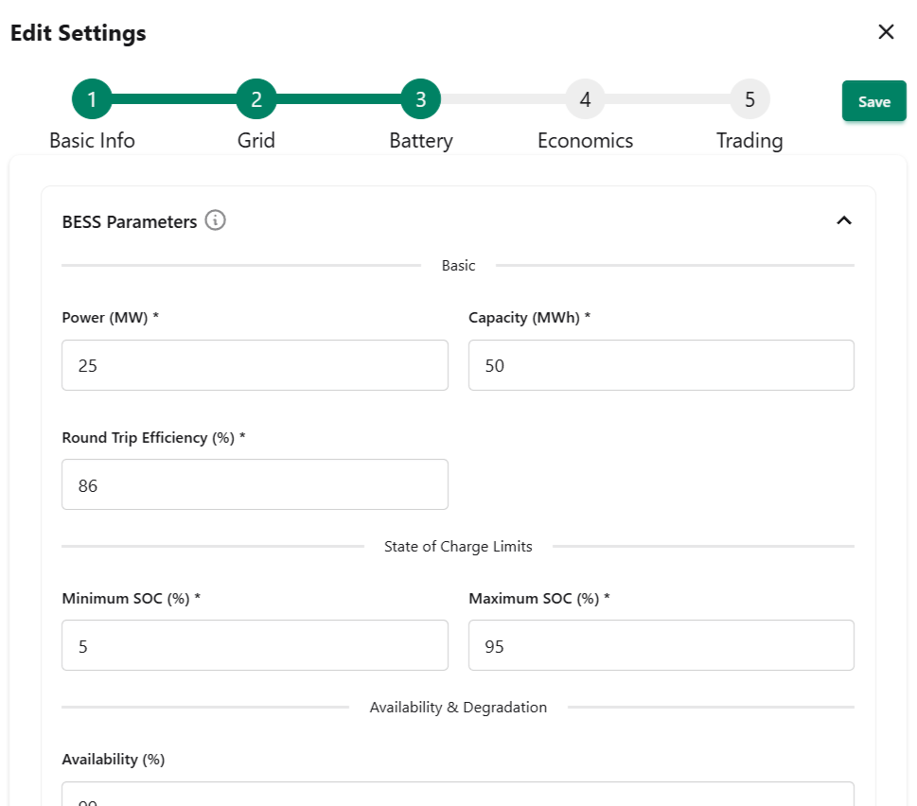Close the Edit Settings dialog

click(x=886, y=32)
